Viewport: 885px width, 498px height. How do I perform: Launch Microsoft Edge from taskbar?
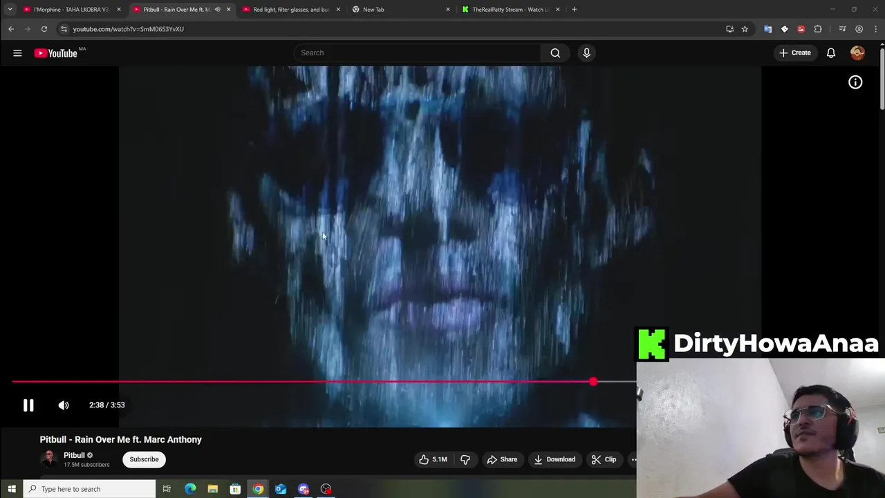click(x=190, y=489)
